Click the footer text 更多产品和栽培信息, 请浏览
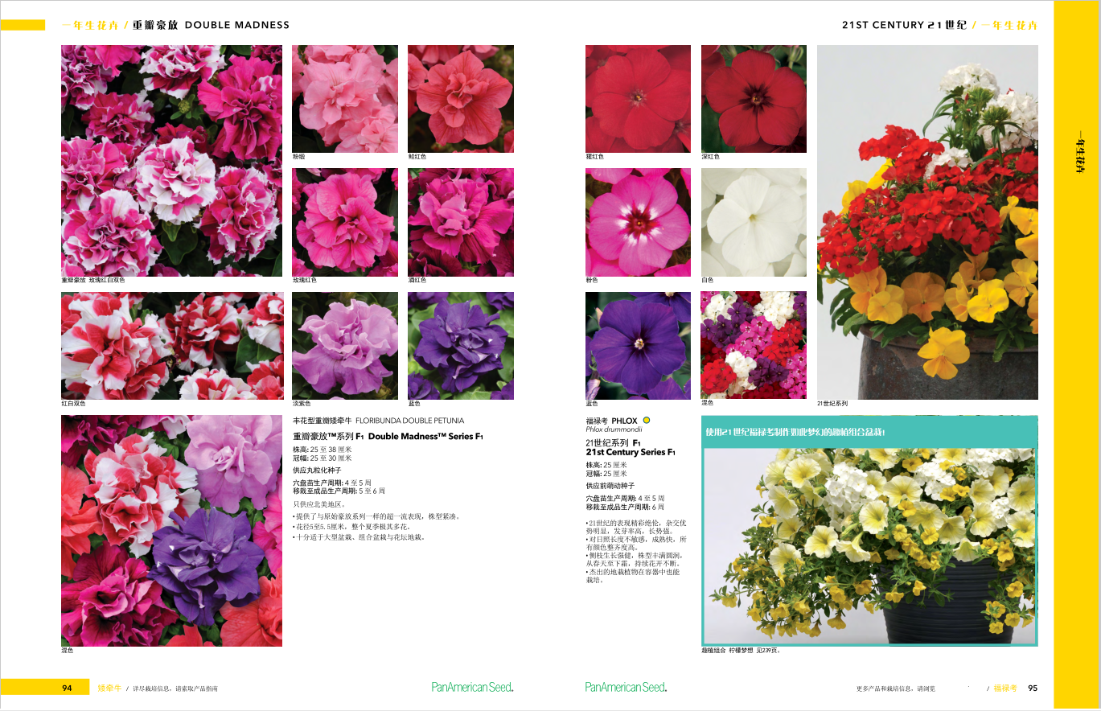 [896, 688]
